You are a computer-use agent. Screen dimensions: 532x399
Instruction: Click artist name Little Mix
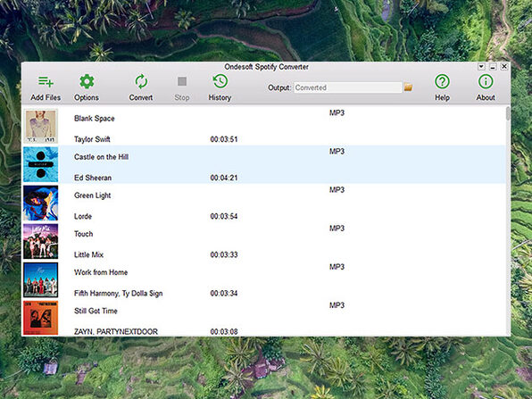point(88,254)
